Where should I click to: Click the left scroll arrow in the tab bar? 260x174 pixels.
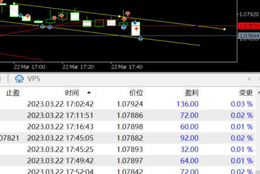click(x=249, y=79)
